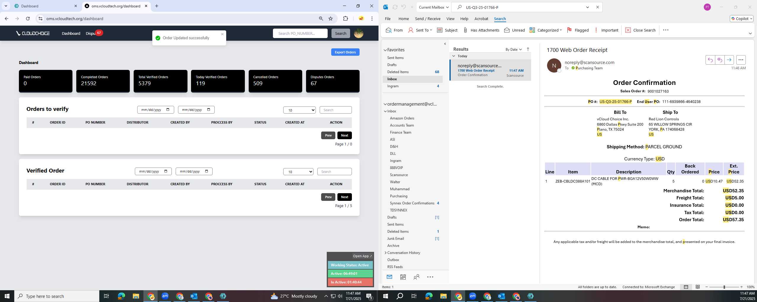Click the Forward arrow icon in the message

[x=729, y=60]
